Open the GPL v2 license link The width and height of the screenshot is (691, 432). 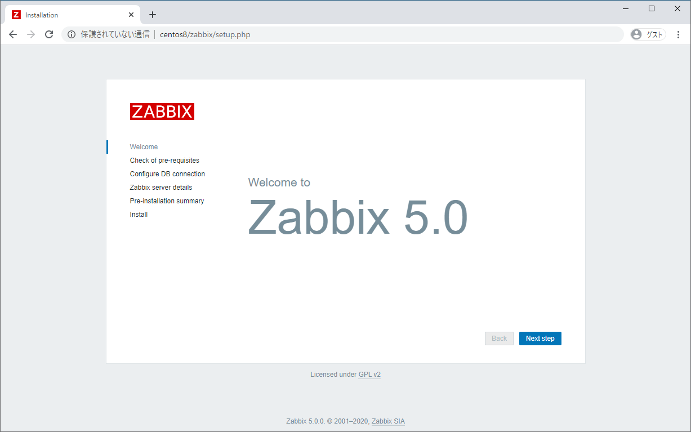click(369, 375)
